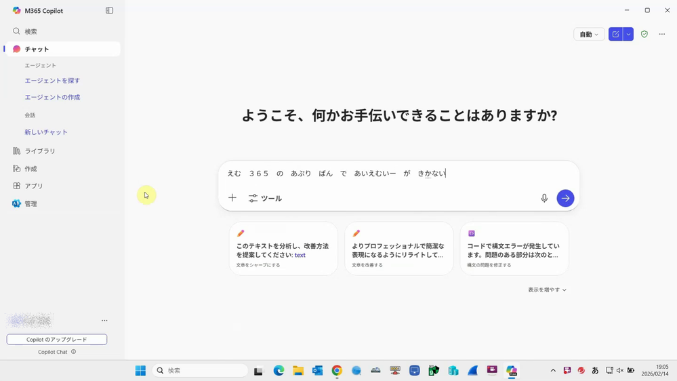
Task: Open エージェントの作成 link
Action: (52, 97)
